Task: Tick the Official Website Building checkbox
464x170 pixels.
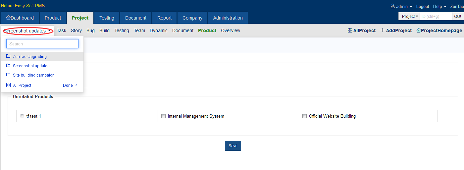Action: pos(305,116)
